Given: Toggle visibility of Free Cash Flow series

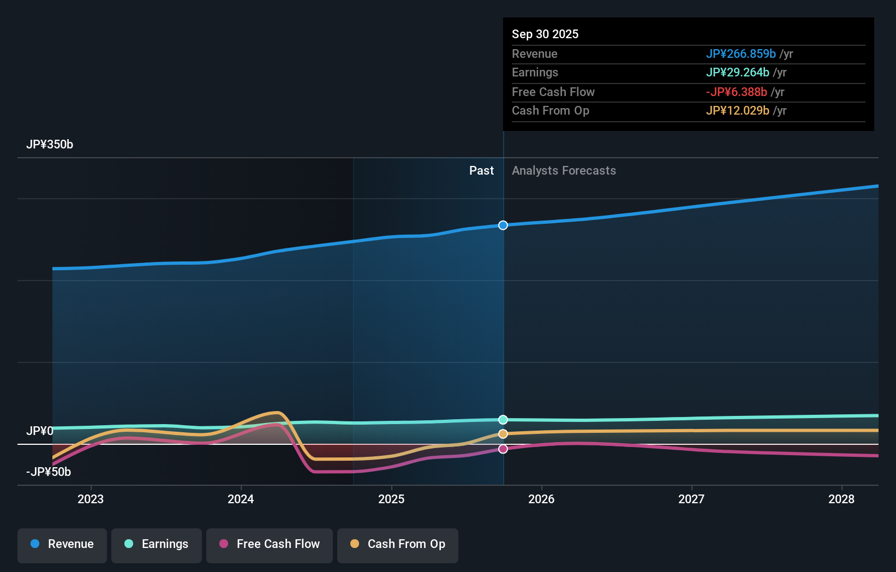Looking at the screenshot, I should (x=269, y=544).
